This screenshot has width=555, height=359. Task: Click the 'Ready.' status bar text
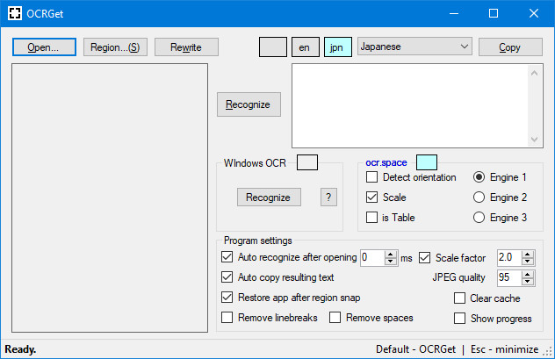click(20, 349)
